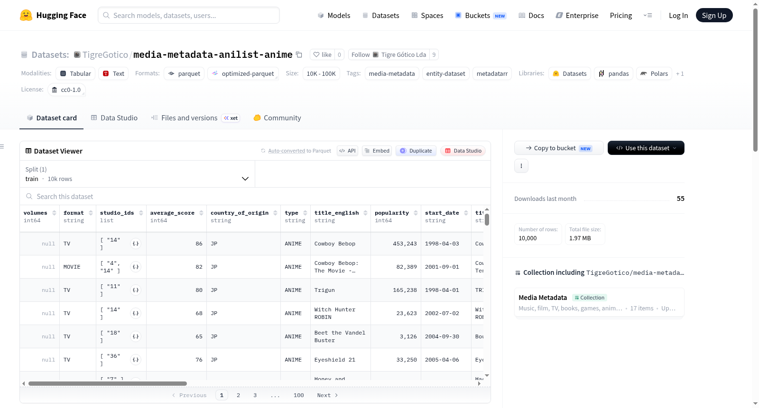Jump to page 100 of the table
Image resolution: width=759 pixels, height=408 pixels.
pos(299,395)
